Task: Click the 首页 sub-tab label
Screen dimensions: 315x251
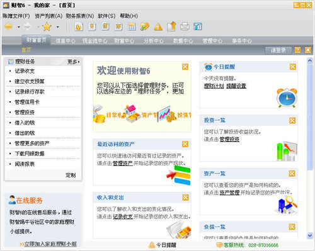Action: 26,50
